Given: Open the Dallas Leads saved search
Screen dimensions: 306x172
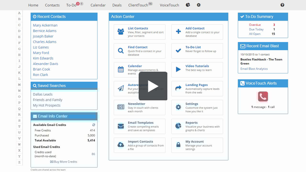Looking at the screenshot, I should pyautogui.click(x=43, y=95).
